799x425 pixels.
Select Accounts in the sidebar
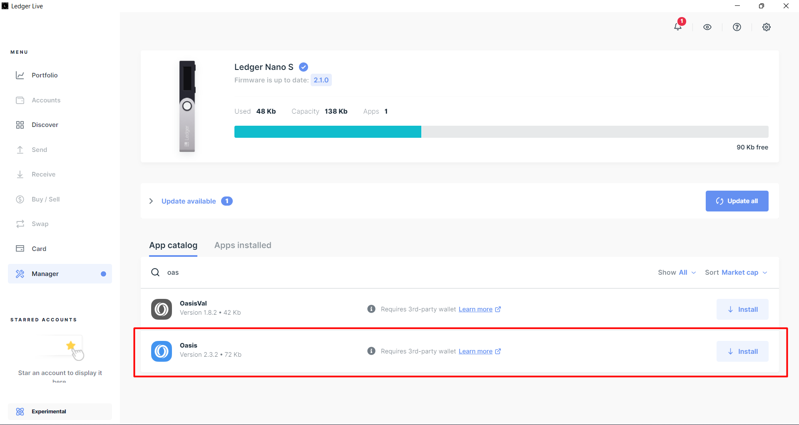click(46, 100)
